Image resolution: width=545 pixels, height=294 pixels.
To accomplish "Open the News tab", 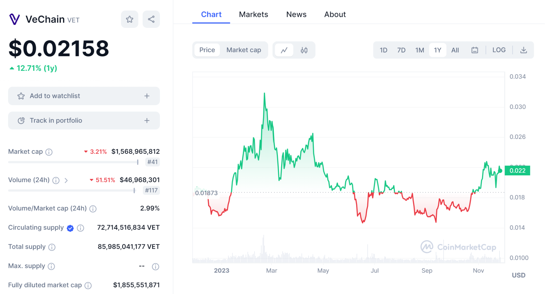I will coord(296,14).
